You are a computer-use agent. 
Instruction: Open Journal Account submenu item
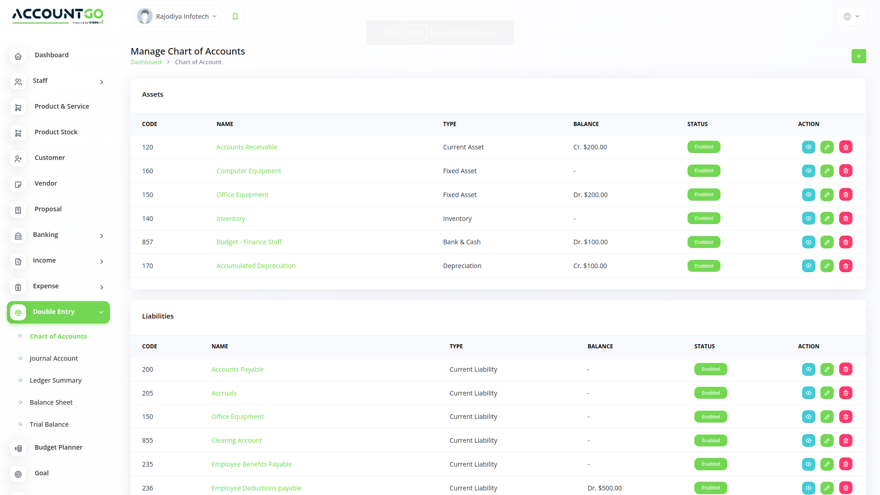click(x=54, y=358)
